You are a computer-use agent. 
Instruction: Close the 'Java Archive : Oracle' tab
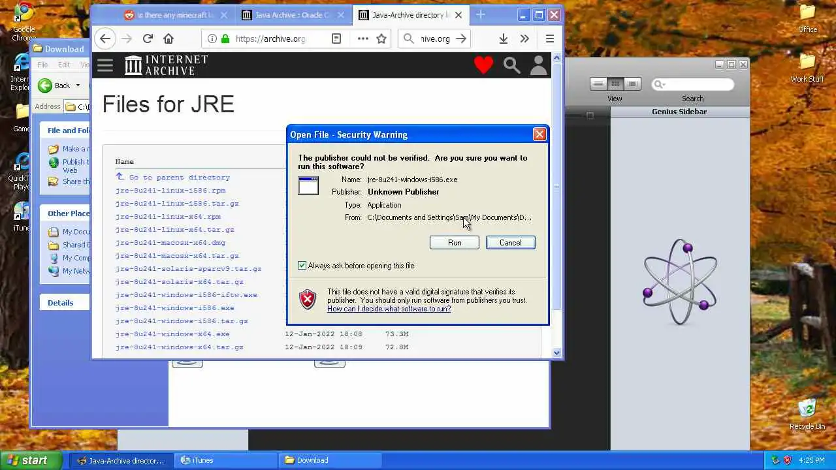pyautogui.click(x=341, y=15)
